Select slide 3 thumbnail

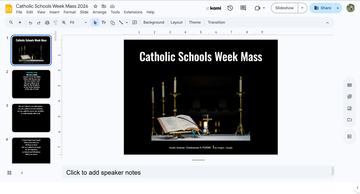[31, 118]
